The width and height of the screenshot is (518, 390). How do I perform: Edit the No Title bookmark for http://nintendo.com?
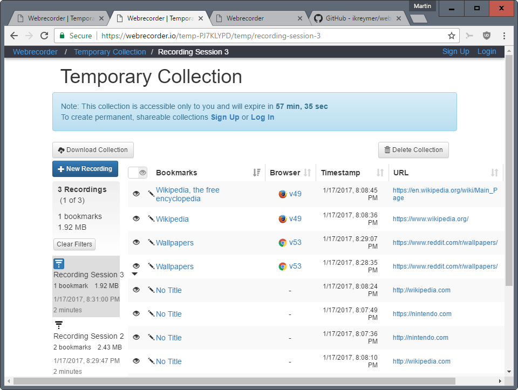pos(151,338)
